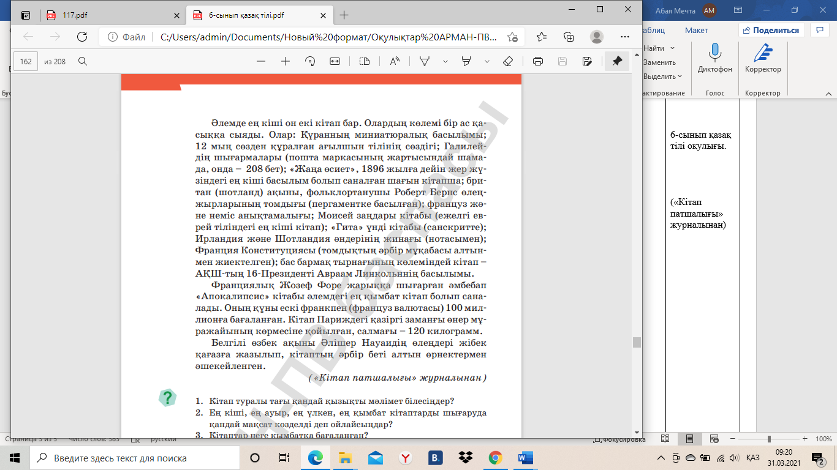Open Edge profile avatar
This screenshot has width=837, height=470.
pos(596,37)
